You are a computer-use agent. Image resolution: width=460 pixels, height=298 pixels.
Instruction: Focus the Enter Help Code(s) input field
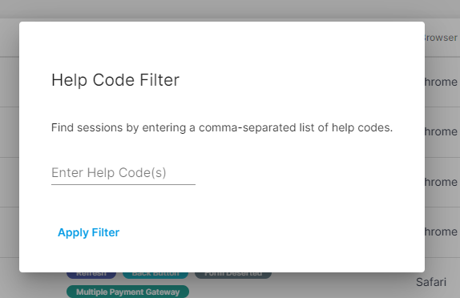pyautogui.click(x=123, y=173)
